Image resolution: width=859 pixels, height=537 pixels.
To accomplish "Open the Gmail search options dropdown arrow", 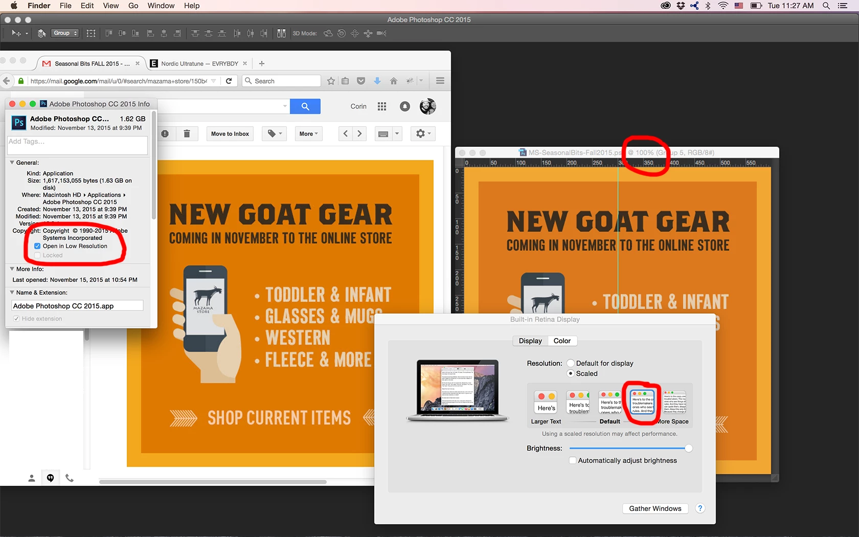I will click(285, 106).
